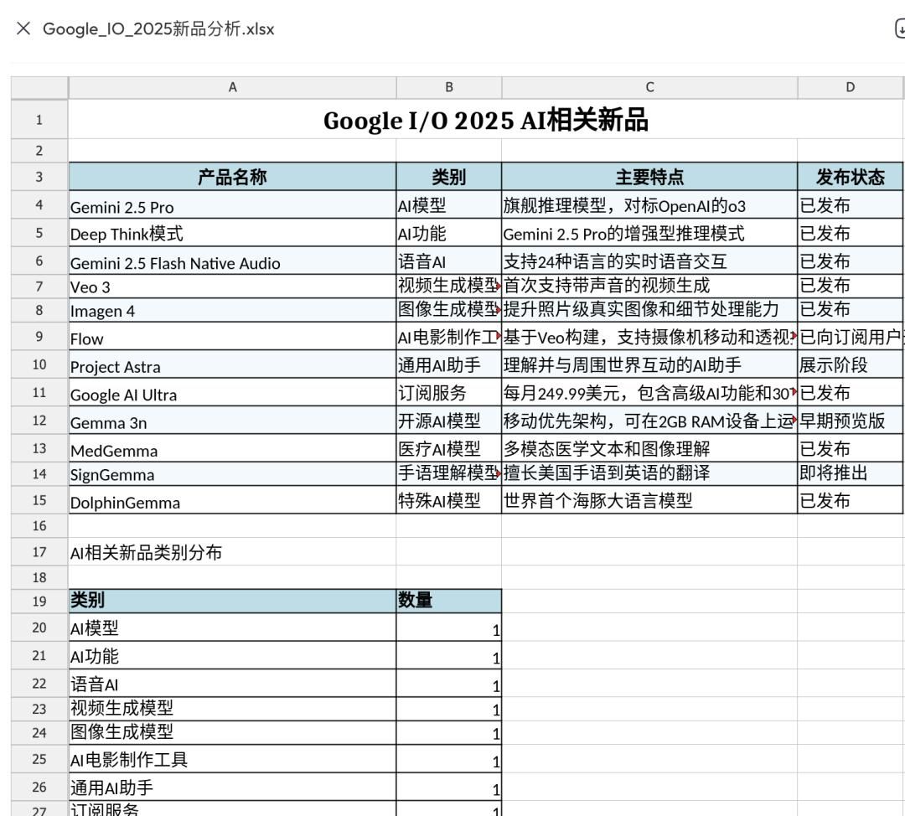Click the '医疗AI模型' category cell
This screenshot has height=816, width=905.
[x=448, y=448]
